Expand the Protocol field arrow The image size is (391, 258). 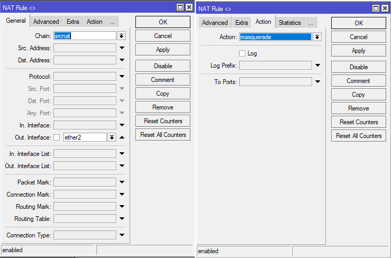pos(122,77)
